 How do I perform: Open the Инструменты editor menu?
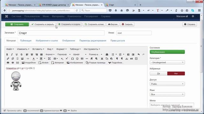click(92, 49)
